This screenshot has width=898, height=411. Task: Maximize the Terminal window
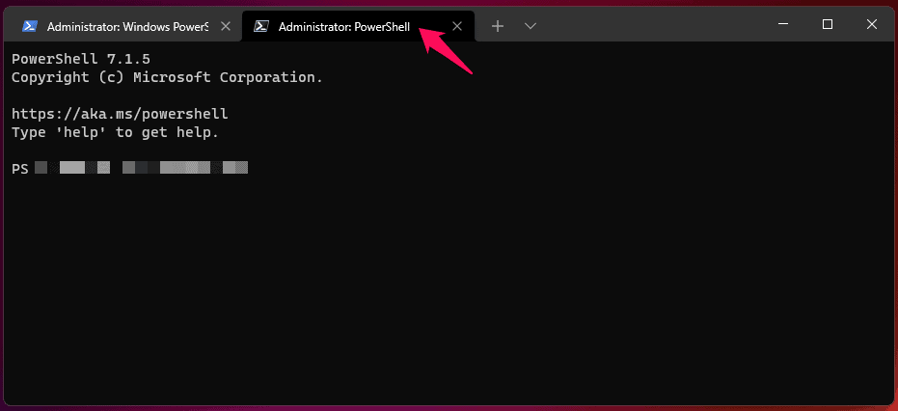point(827,25)
